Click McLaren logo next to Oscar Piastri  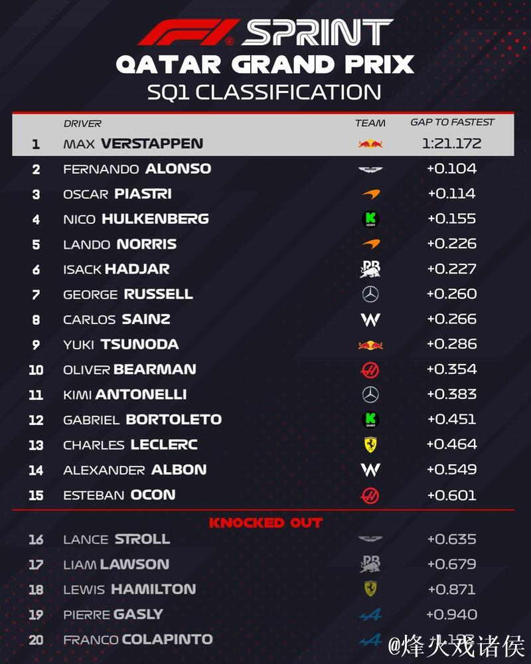coord(370,194)
